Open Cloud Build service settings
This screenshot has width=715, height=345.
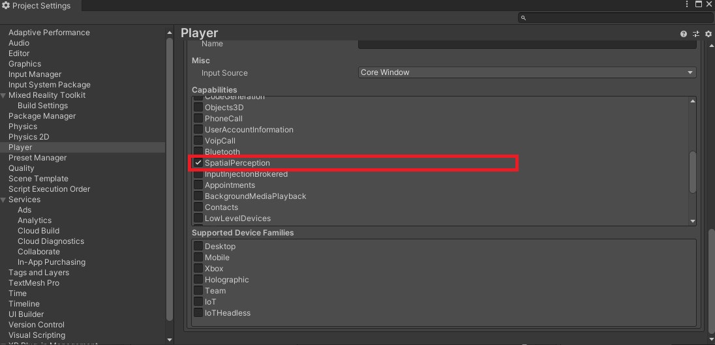[x=38, y=231]
